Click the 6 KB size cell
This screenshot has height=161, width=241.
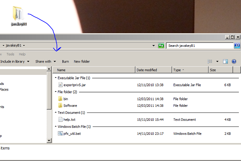pyautogui.click(x=227, y=85)
